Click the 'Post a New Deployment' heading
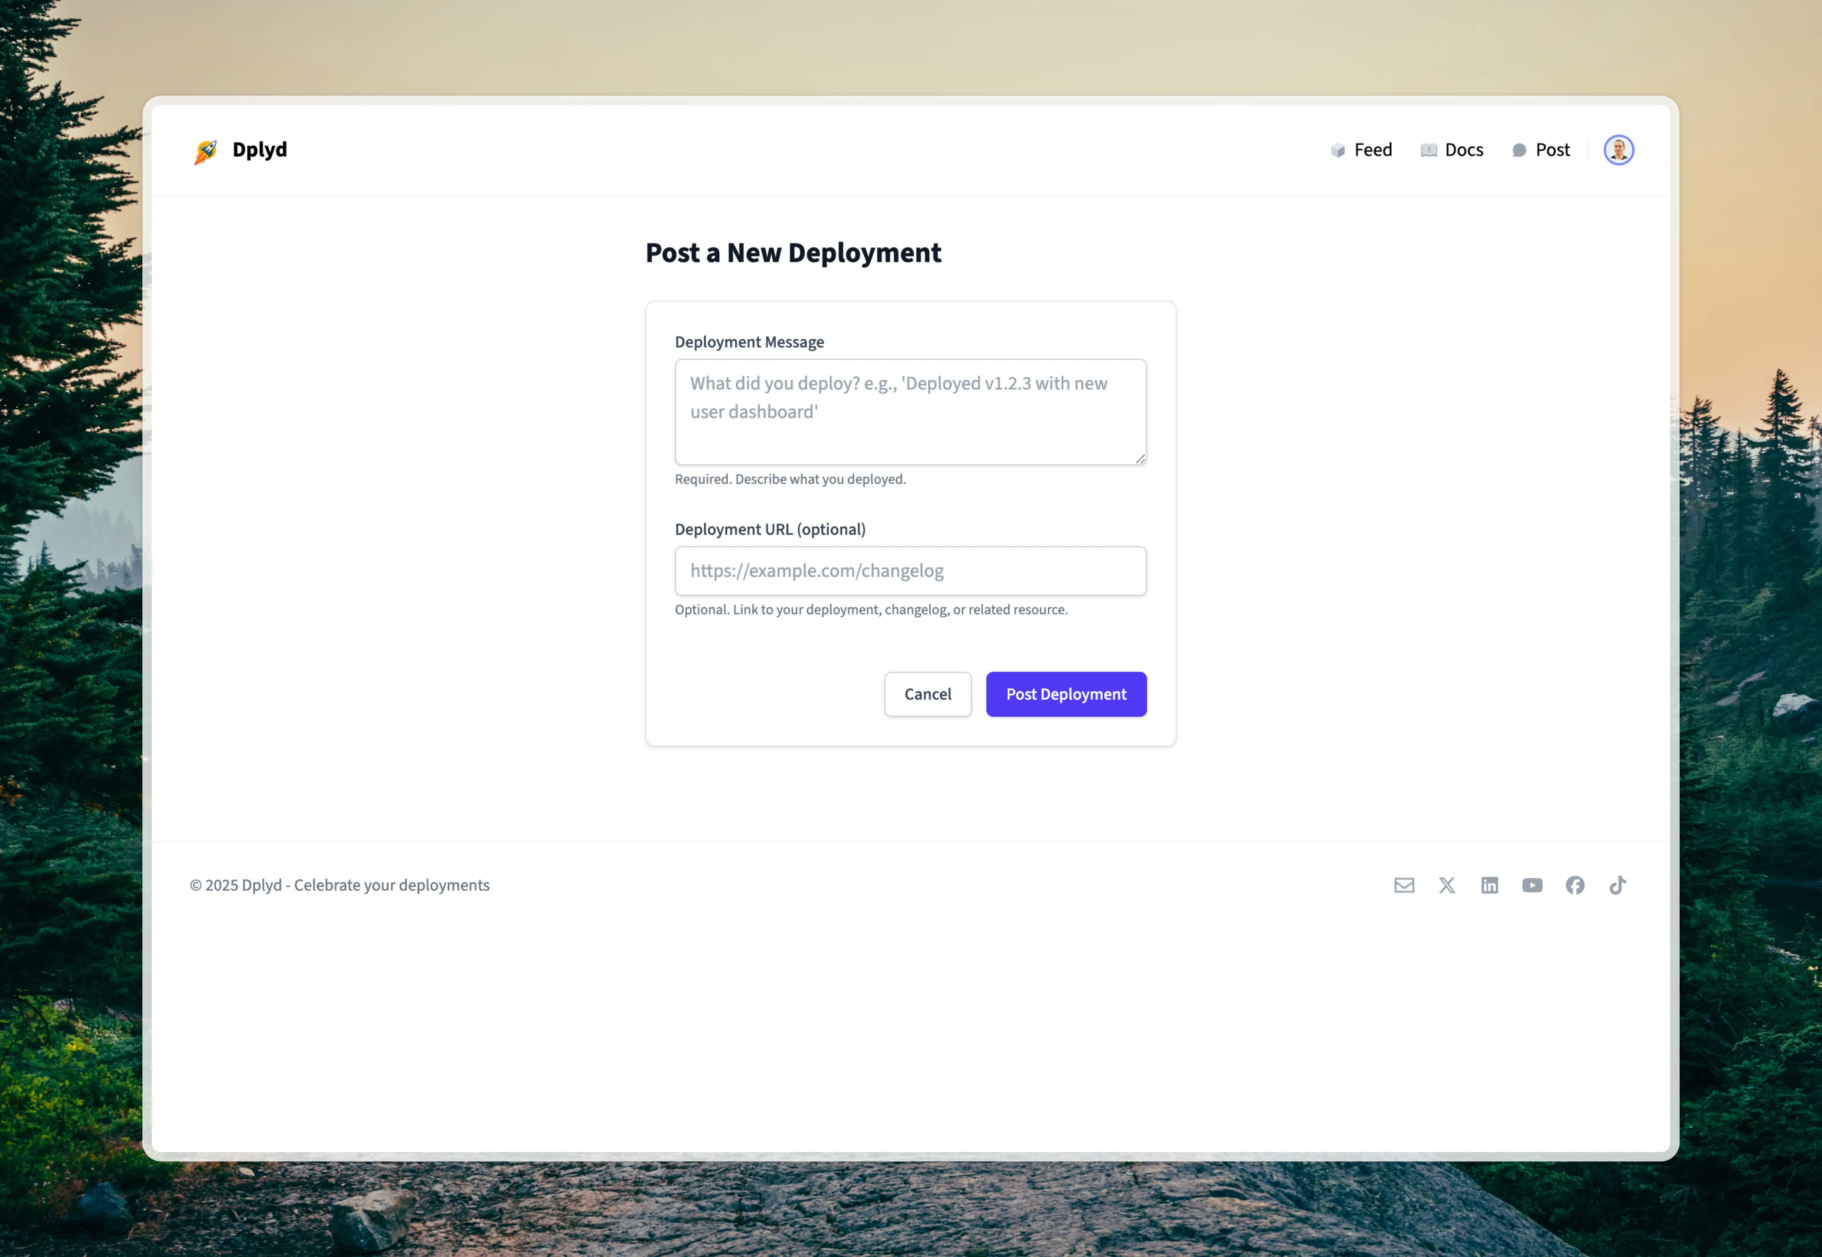This screenshot has height=1257, width=1822. [x=793, y=253]
